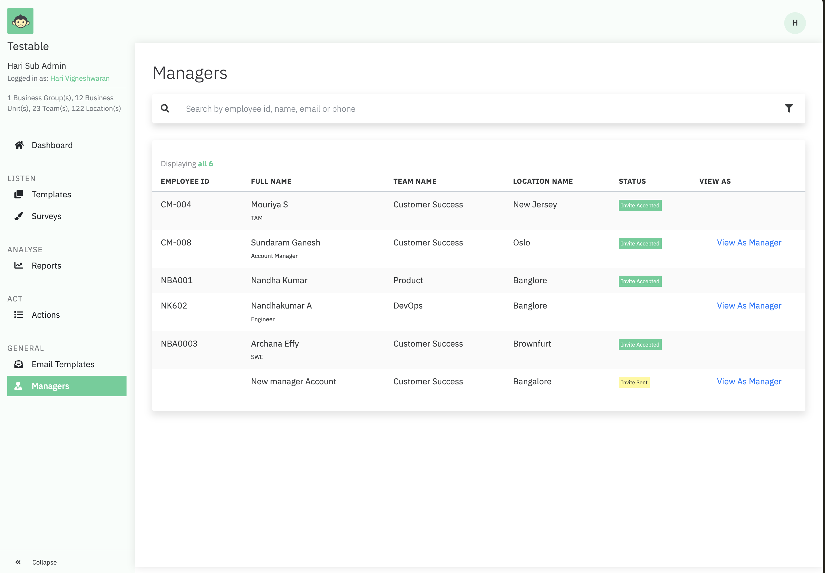This screenshot has width=825, height=573.
Task: Click employee ID NBA001
Action: tap(177, 281)
